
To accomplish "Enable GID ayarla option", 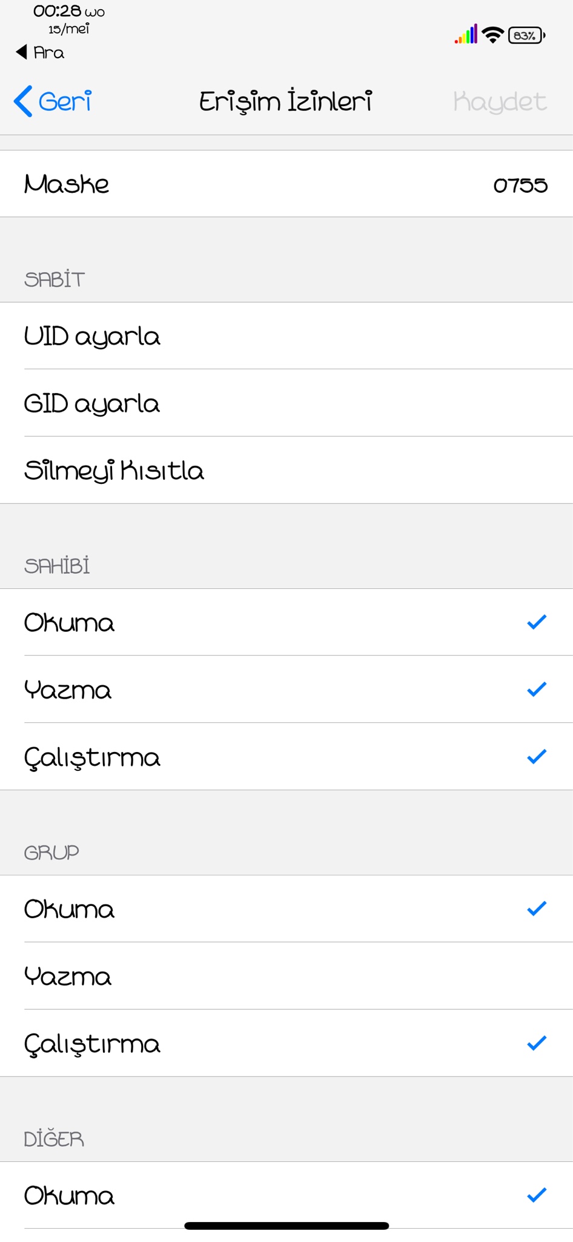I will [286, 403].
